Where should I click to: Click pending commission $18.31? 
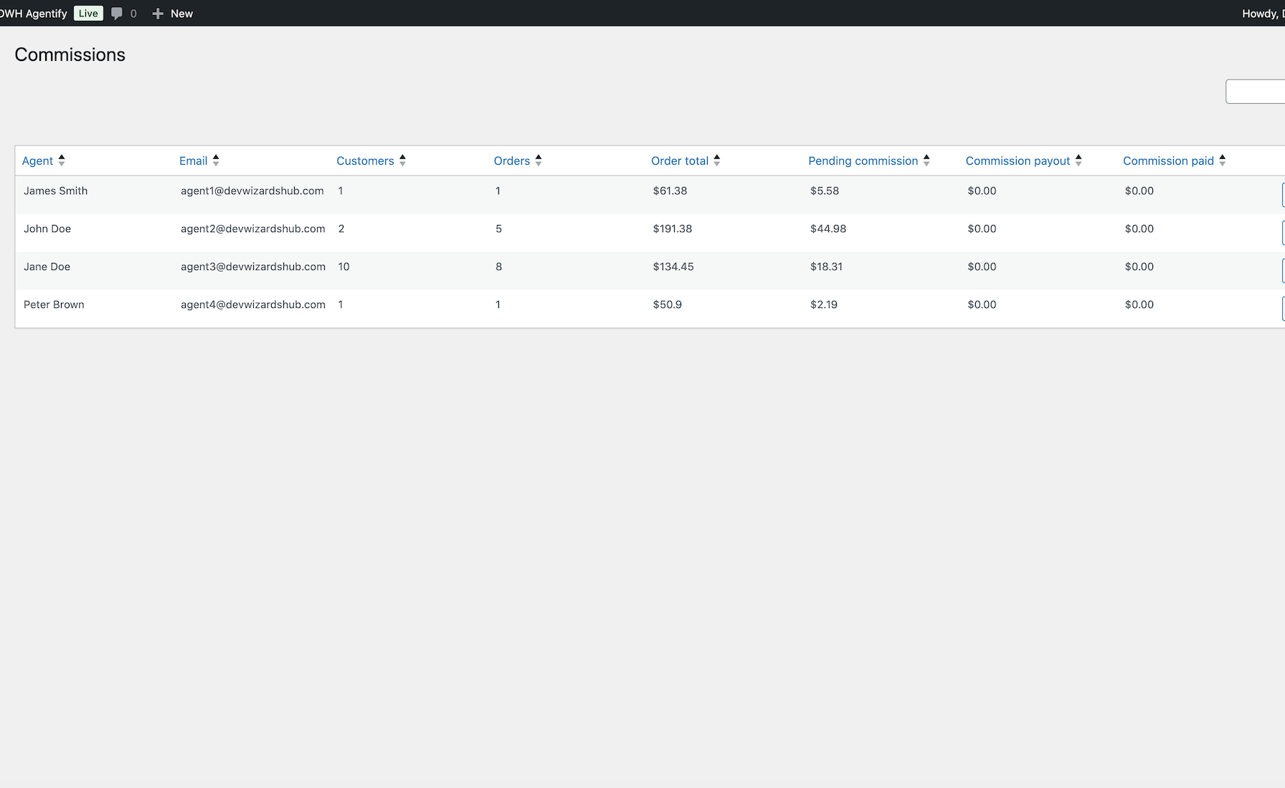click(x=826, y=267)
